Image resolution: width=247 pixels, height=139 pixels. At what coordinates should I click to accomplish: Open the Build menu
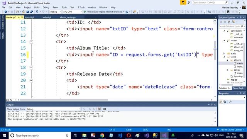(37, 7)
